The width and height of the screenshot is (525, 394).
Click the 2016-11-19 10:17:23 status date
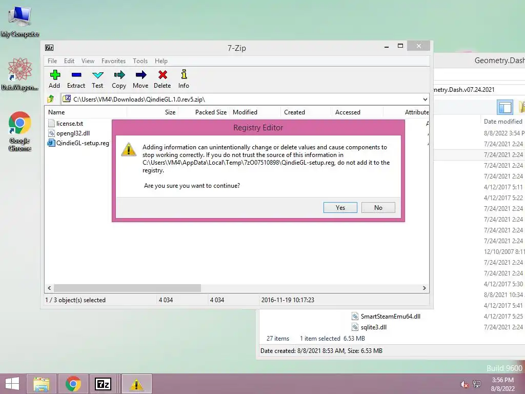tap(288, 300)
